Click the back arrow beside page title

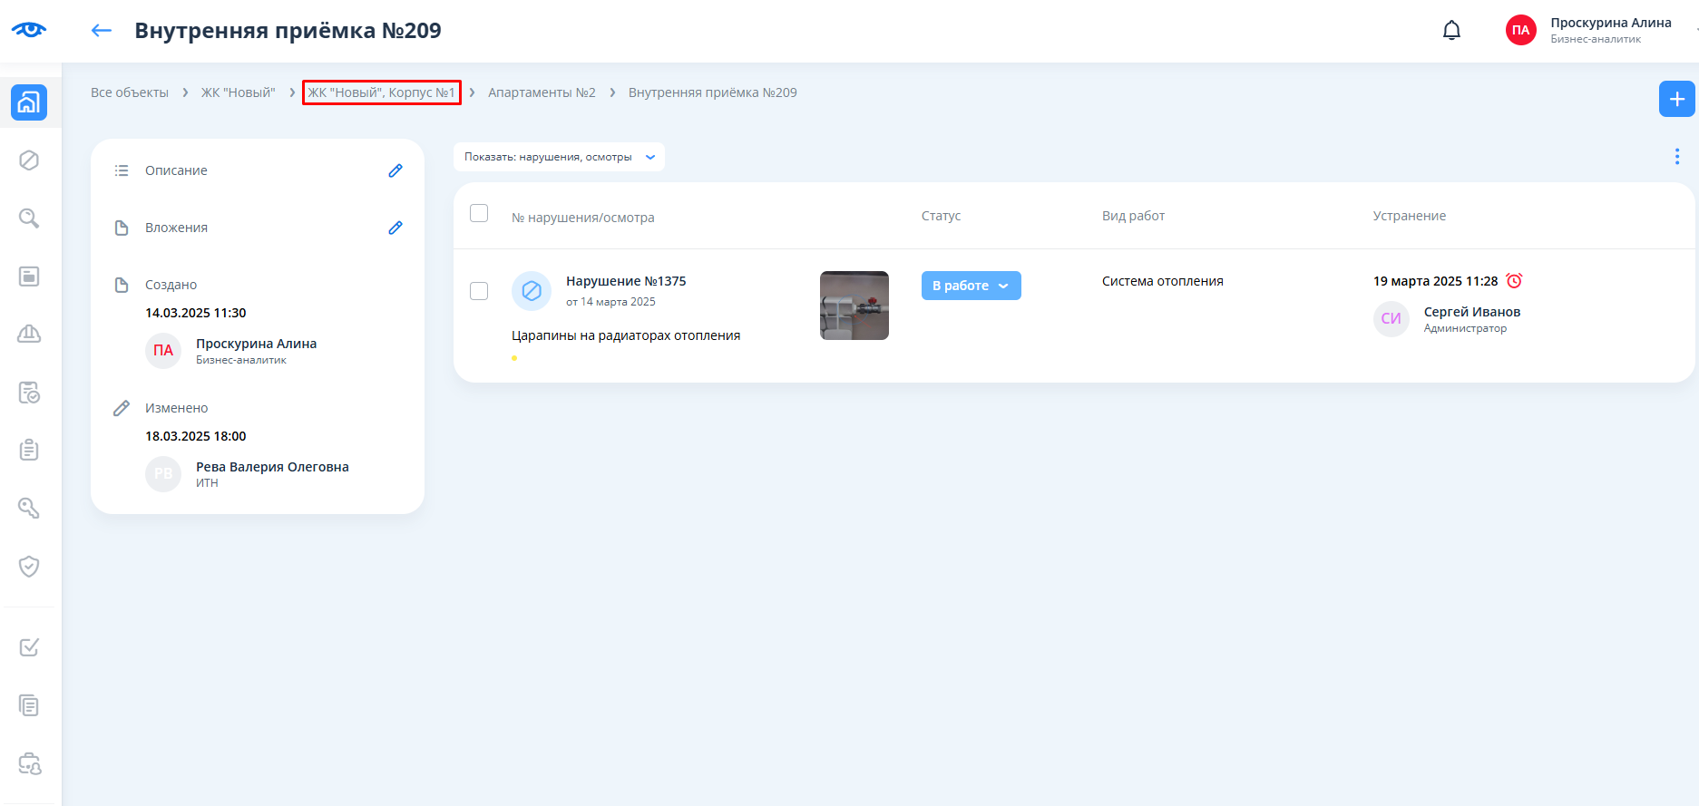pos(101,31)
